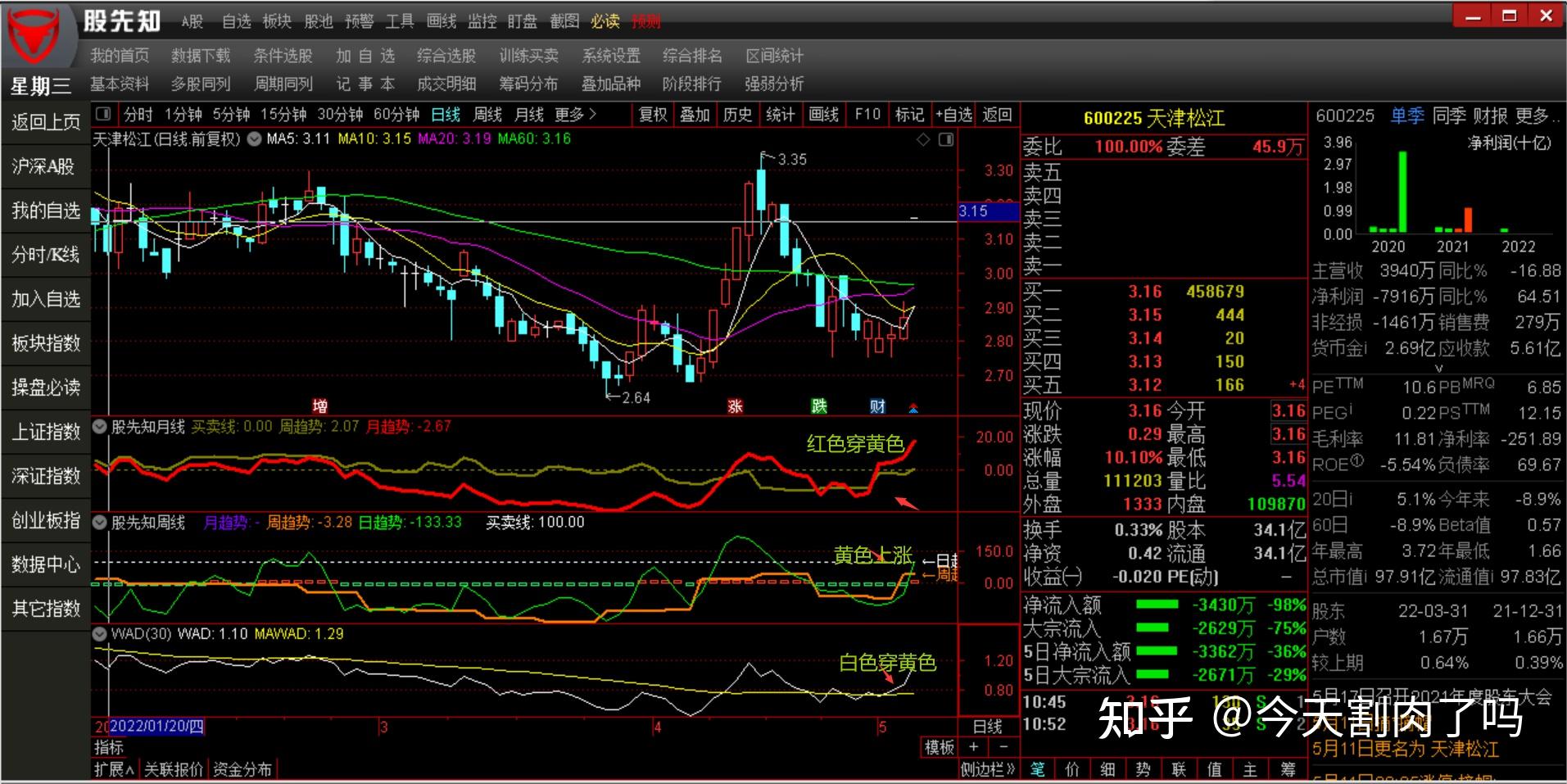Viewport: 1567px width, 784px height.
Task: Click the blue 财 marker icon
Action: pos(877,406)
